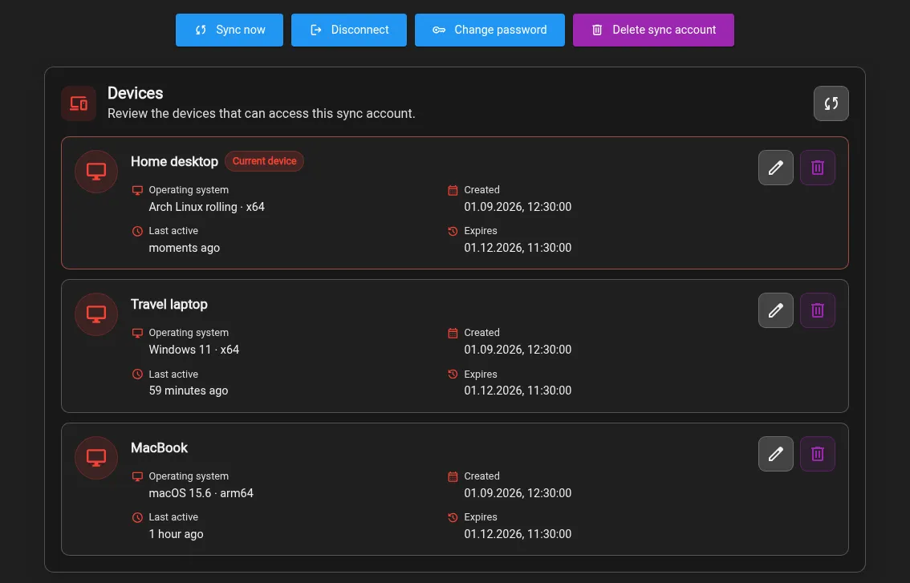Disconnect from the sync account
This screenshot has width=910, height=583.
click(x=349, y=30)
